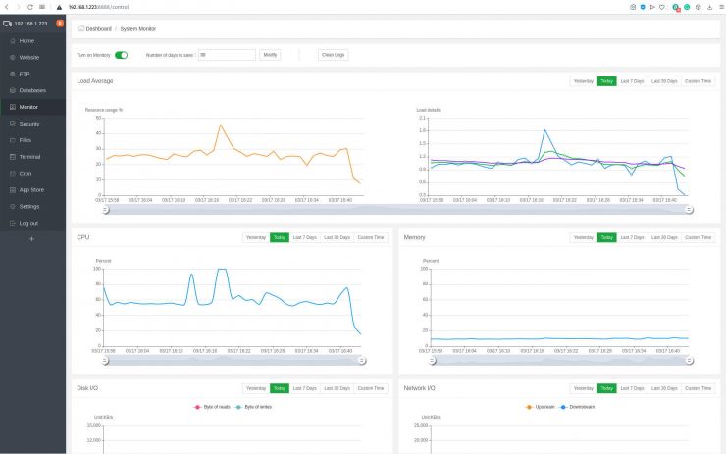Switch Load Average to Last 7 Days
Screen dimensions: 726x454
(x=632, y=80)
